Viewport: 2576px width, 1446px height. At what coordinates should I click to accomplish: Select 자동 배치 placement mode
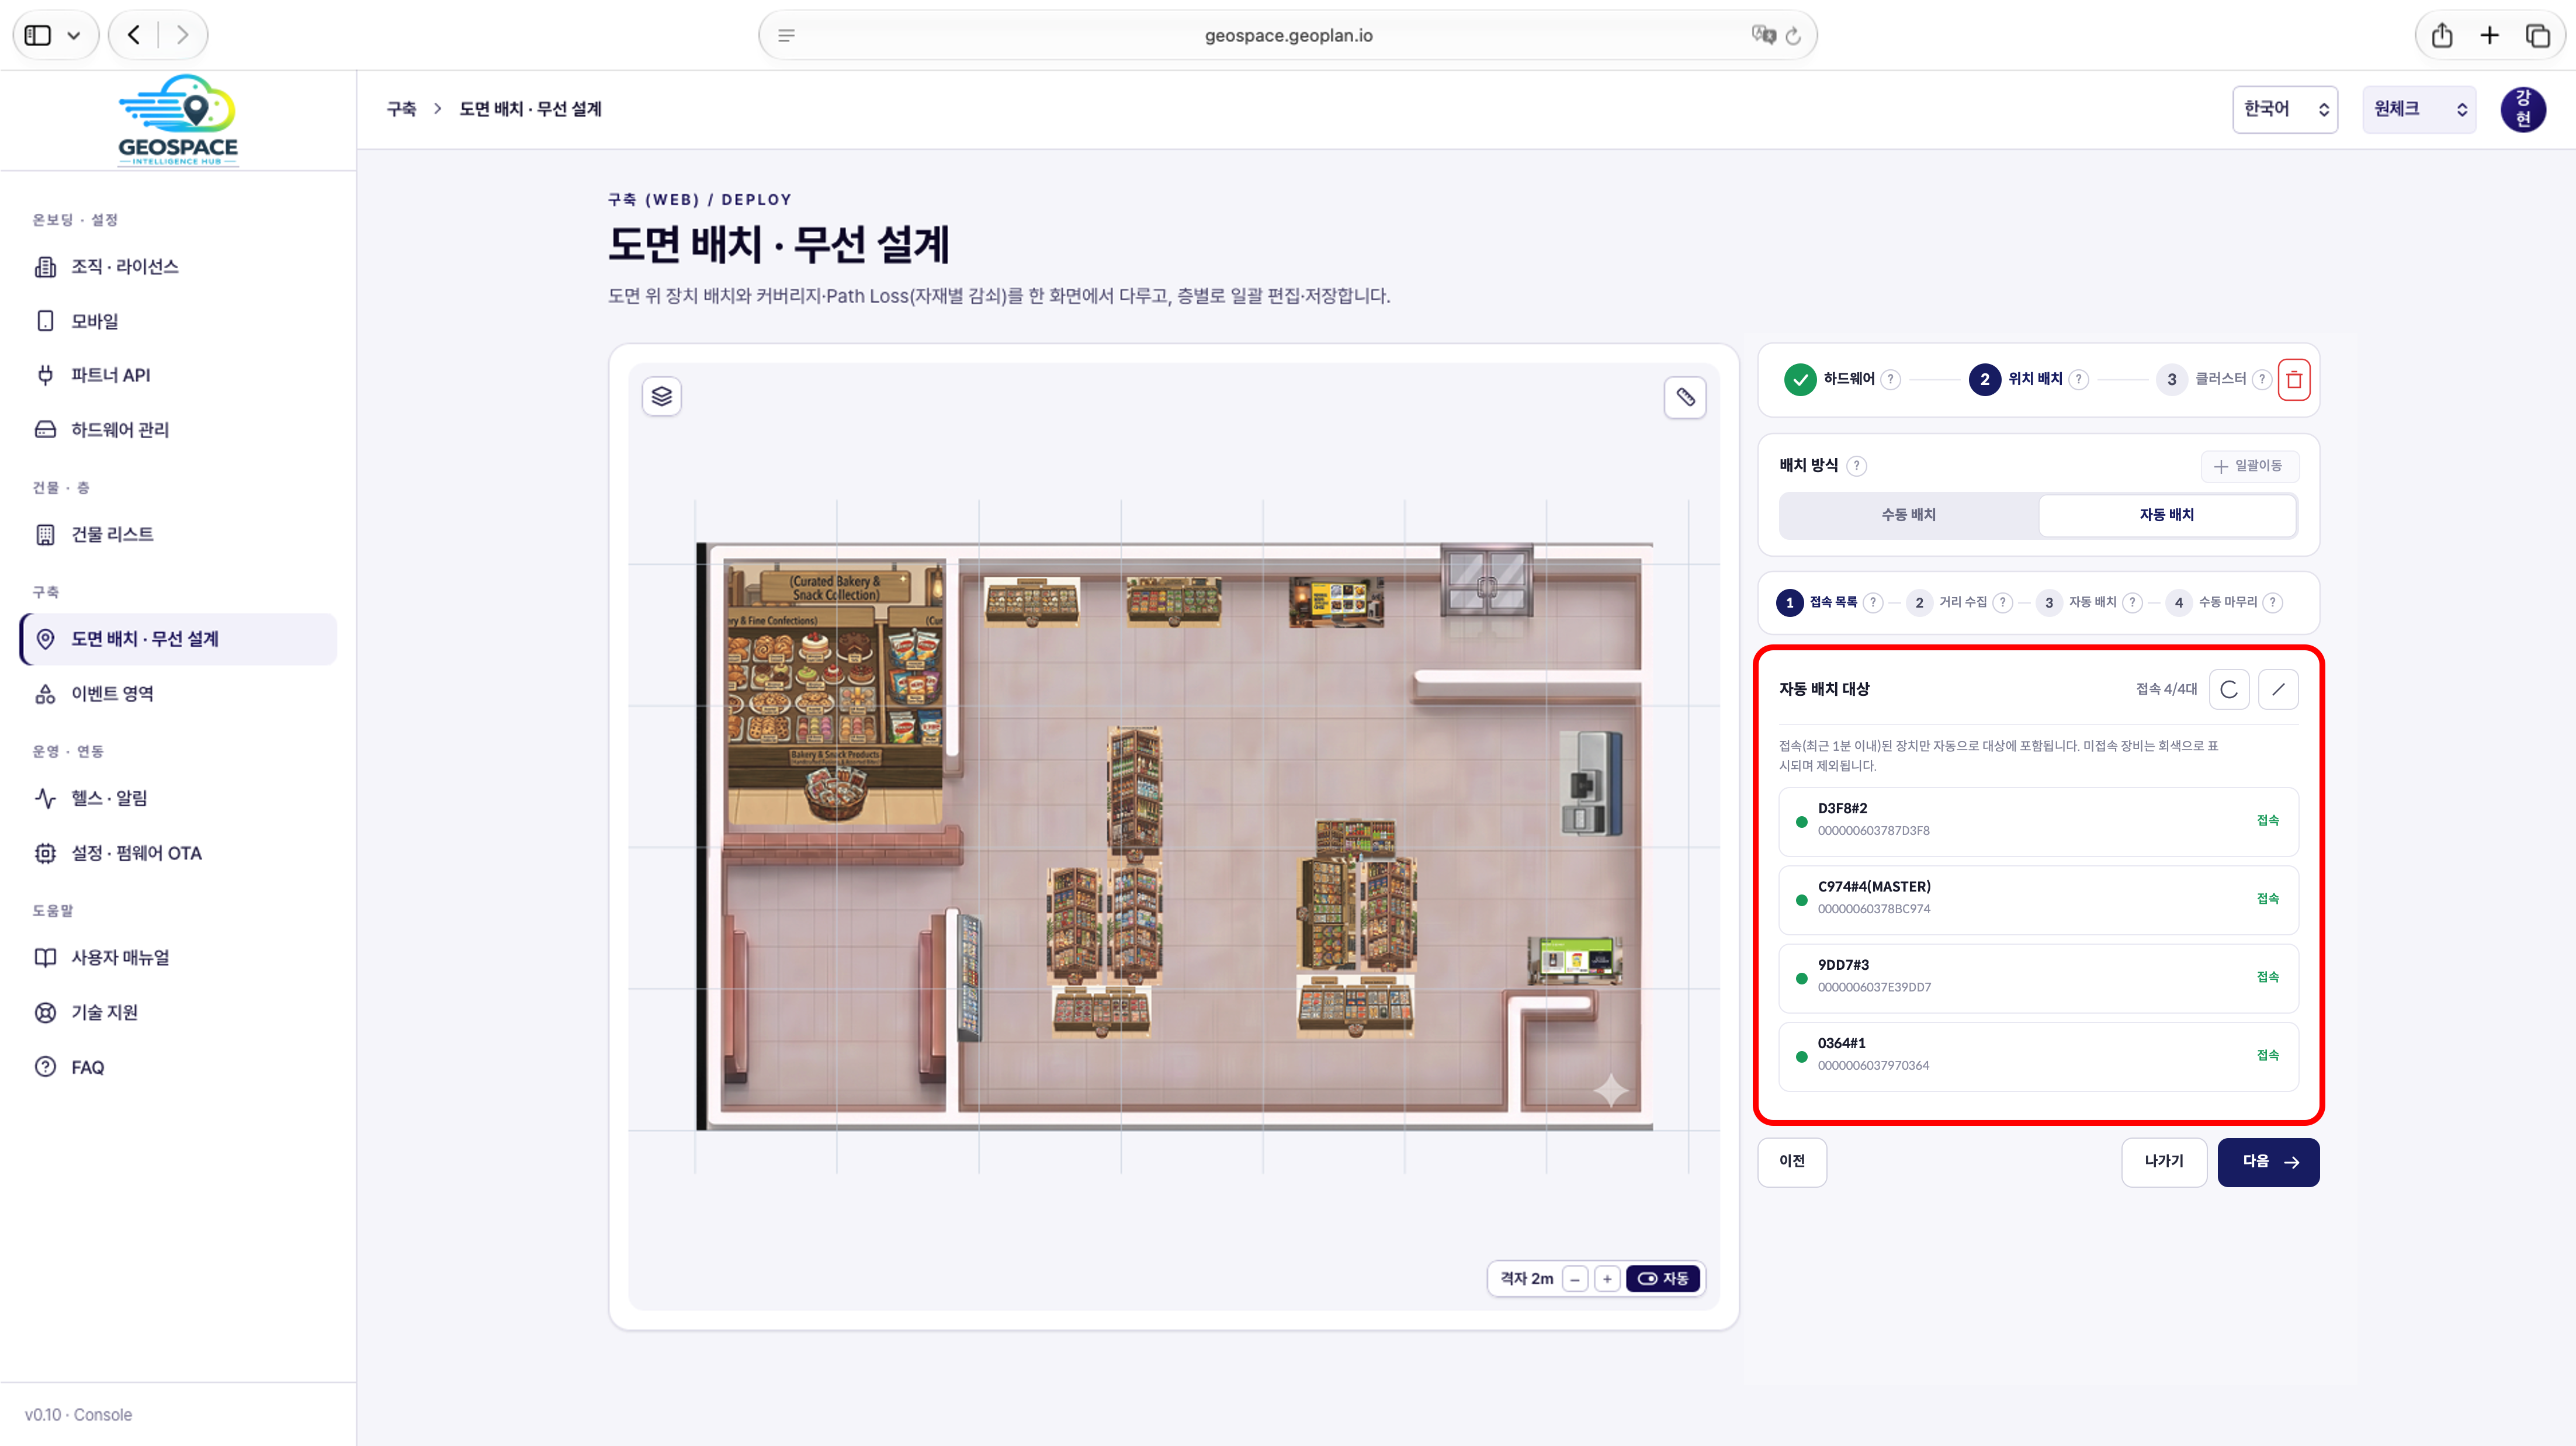click(x=2166, y=515)
